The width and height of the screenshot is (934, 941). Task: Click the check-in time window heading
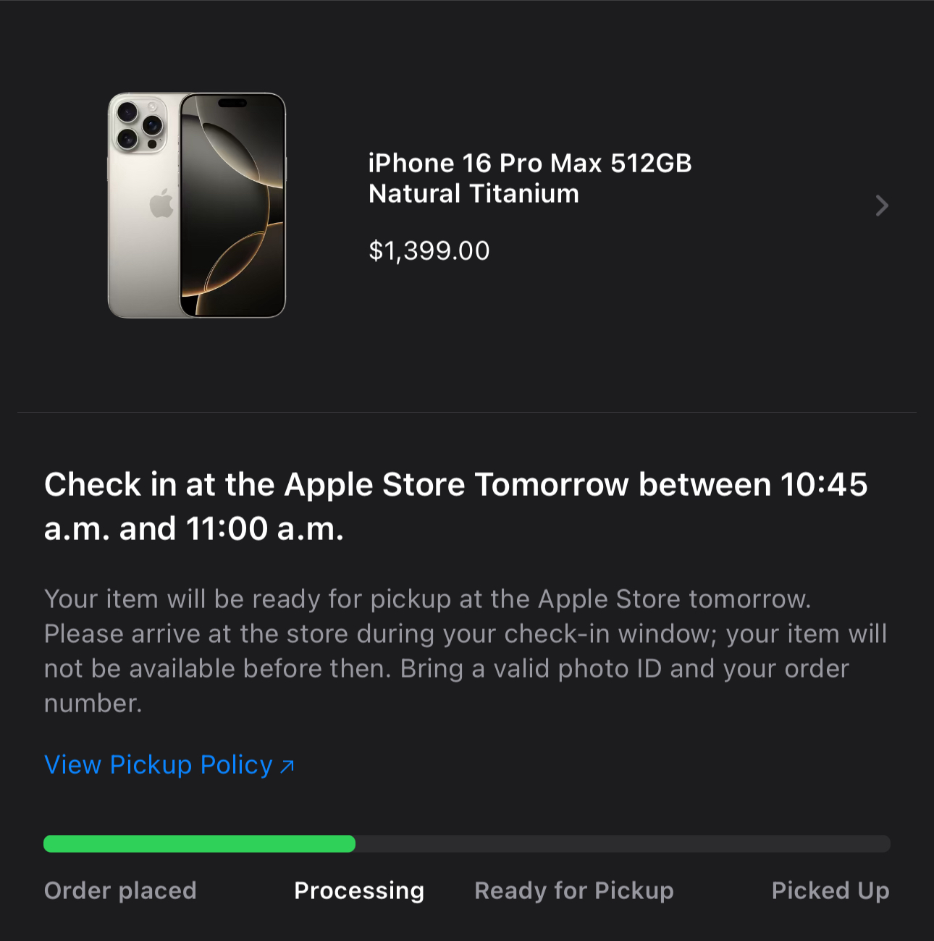click(x=455, y=507)
